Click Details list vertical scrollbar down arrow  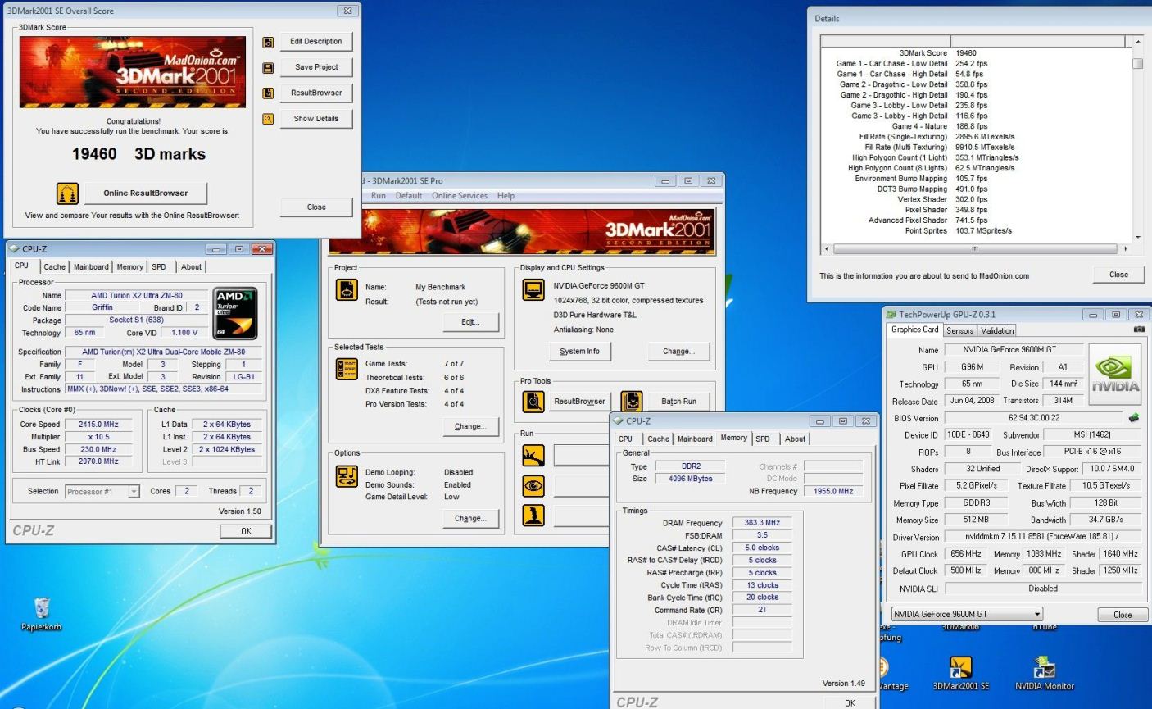[x=1137, y=237]
